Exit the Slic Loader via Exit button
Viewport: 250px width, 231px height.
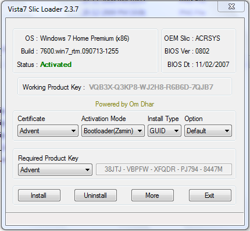(x=210, y=196)
